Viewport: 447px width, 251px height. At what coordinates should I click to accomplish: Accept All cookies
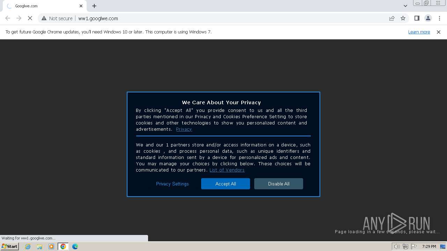(226, 184)
